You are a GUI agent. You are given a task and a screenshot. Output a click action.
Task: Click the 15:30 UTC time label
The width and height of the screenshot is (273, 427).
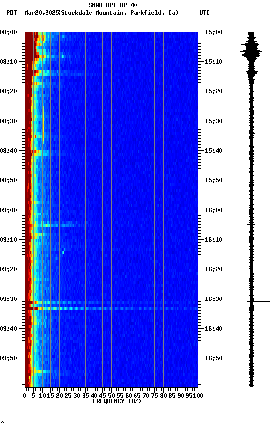coord(214,121)
